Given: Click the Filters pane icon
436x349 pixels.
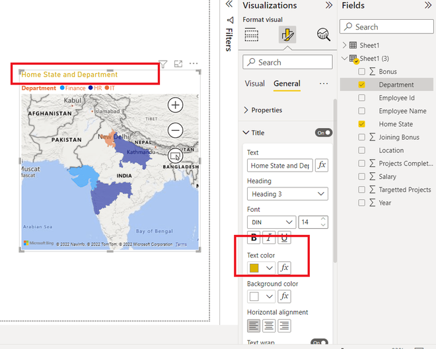Looking at the screenshot, I should point(230,20).
